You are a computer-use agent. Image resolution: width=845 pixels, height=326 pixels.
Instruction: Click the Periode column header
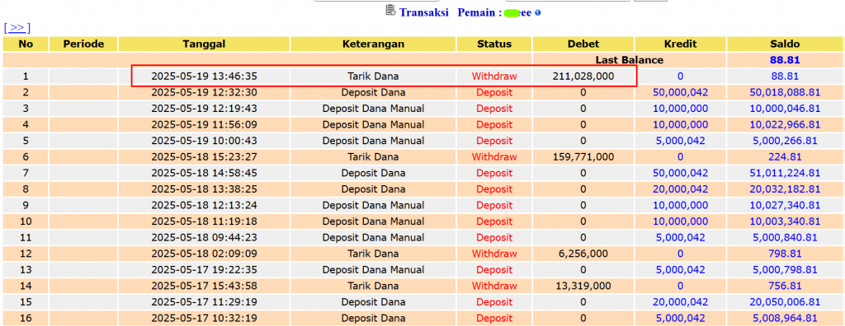coord(83,44)
